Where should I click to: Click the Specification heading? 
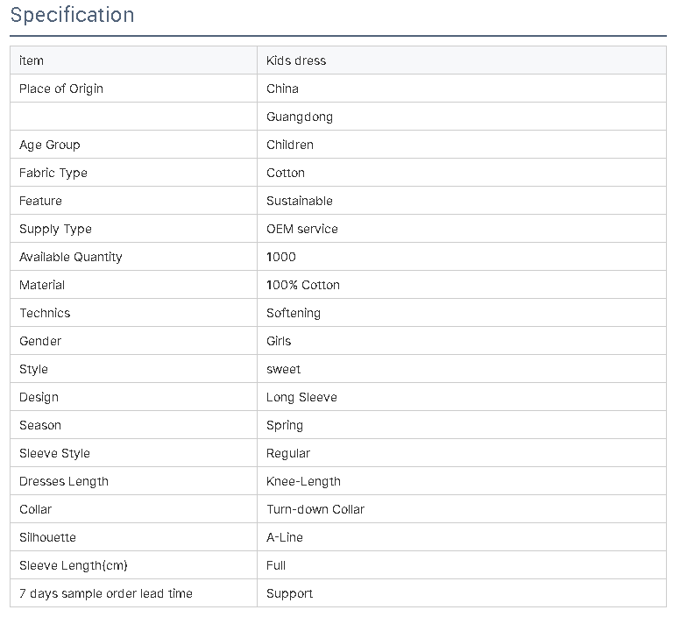point(72,15)
